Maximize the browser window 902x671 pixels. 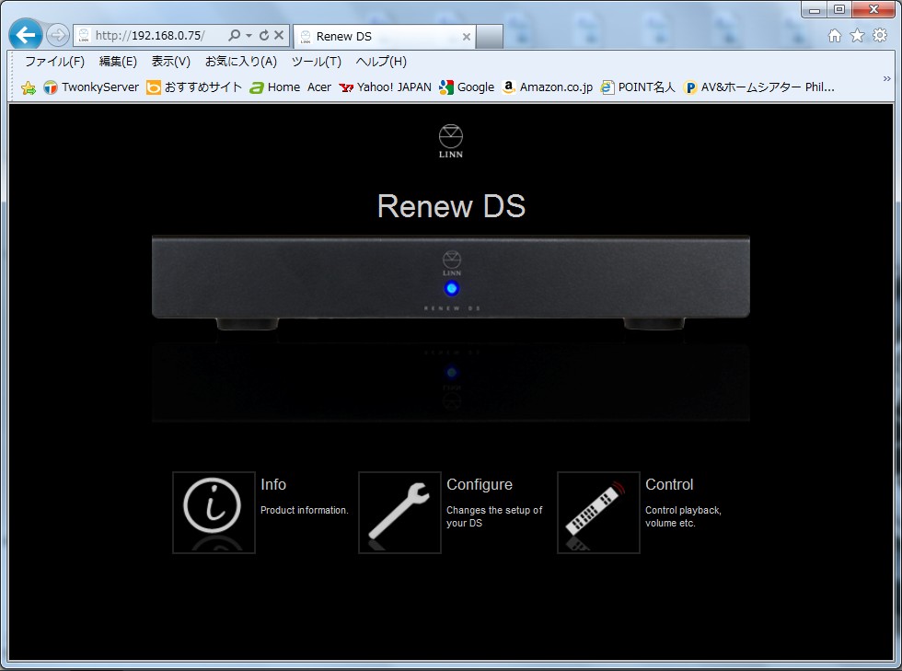pos(839,9)
